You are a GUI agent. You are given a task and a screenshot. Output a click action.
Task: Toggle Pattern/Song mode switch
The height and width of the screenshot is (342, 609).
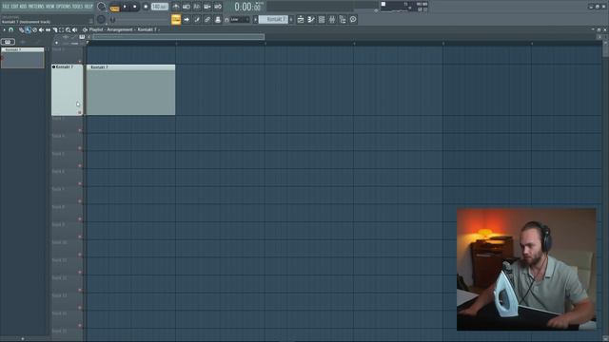point(114,7)
